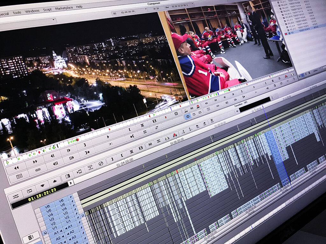Step forward one frame in record monitor

[233, 94]
